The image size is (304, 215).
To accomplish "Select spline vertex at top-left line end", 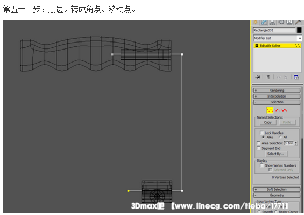I will [x=112, y=54].
